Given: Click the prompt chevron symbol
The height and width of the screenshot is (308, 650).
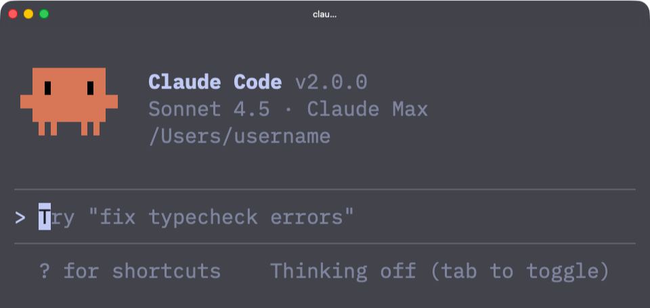Looking at the screenshot, I should click(20, 217).
